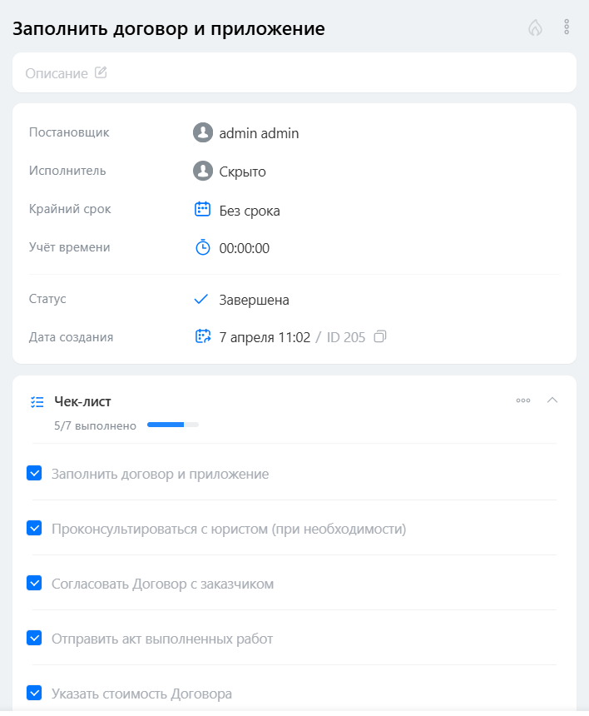The height and width of the screenshot is (716, 589).
Task: Click the edit description pencil icon
Action: [x=101, y=72]
